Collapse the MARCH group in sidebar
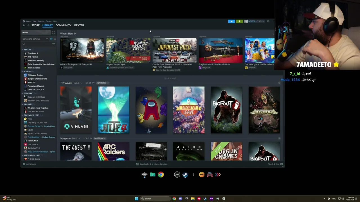Viewport: 360px width, 202px height. point(22,72)
